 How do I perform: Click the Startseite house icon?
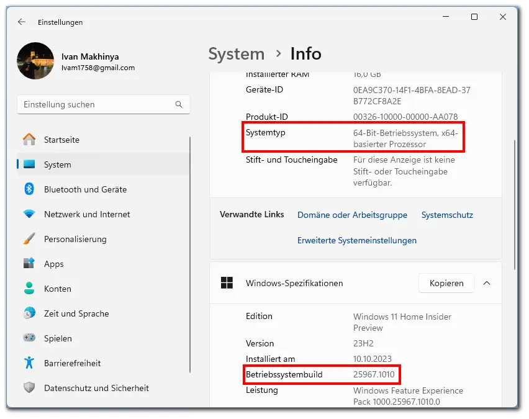(x=29, y=139)
